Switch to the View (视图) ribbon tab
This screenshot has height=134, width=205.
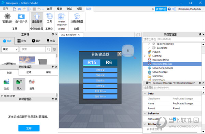point(79,9)
